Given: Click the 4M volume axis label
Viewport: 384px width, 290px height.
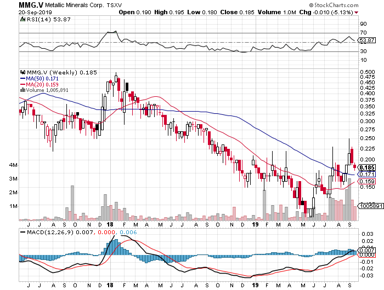Looking at the screenshot, I should [x=14, y=165].
